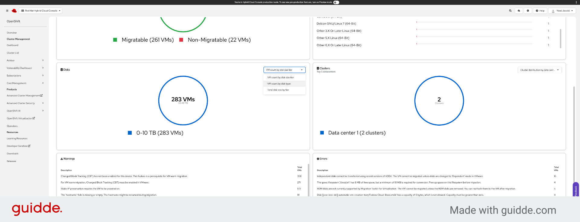Expand Advanced Cluster Security section

coord(25,103)
